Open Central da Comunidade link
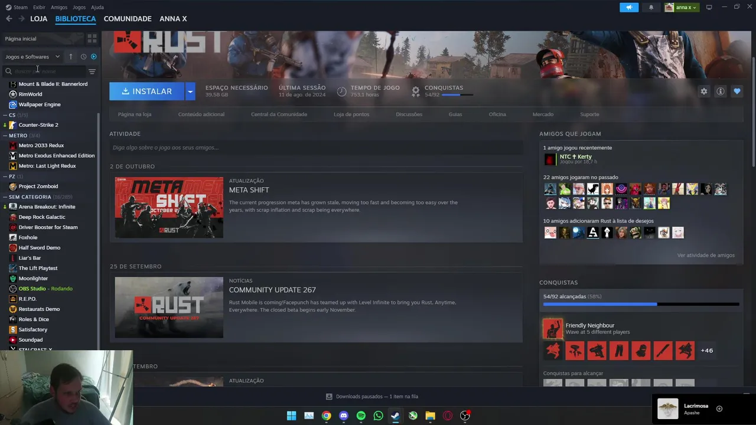 (x=279, y=115)
